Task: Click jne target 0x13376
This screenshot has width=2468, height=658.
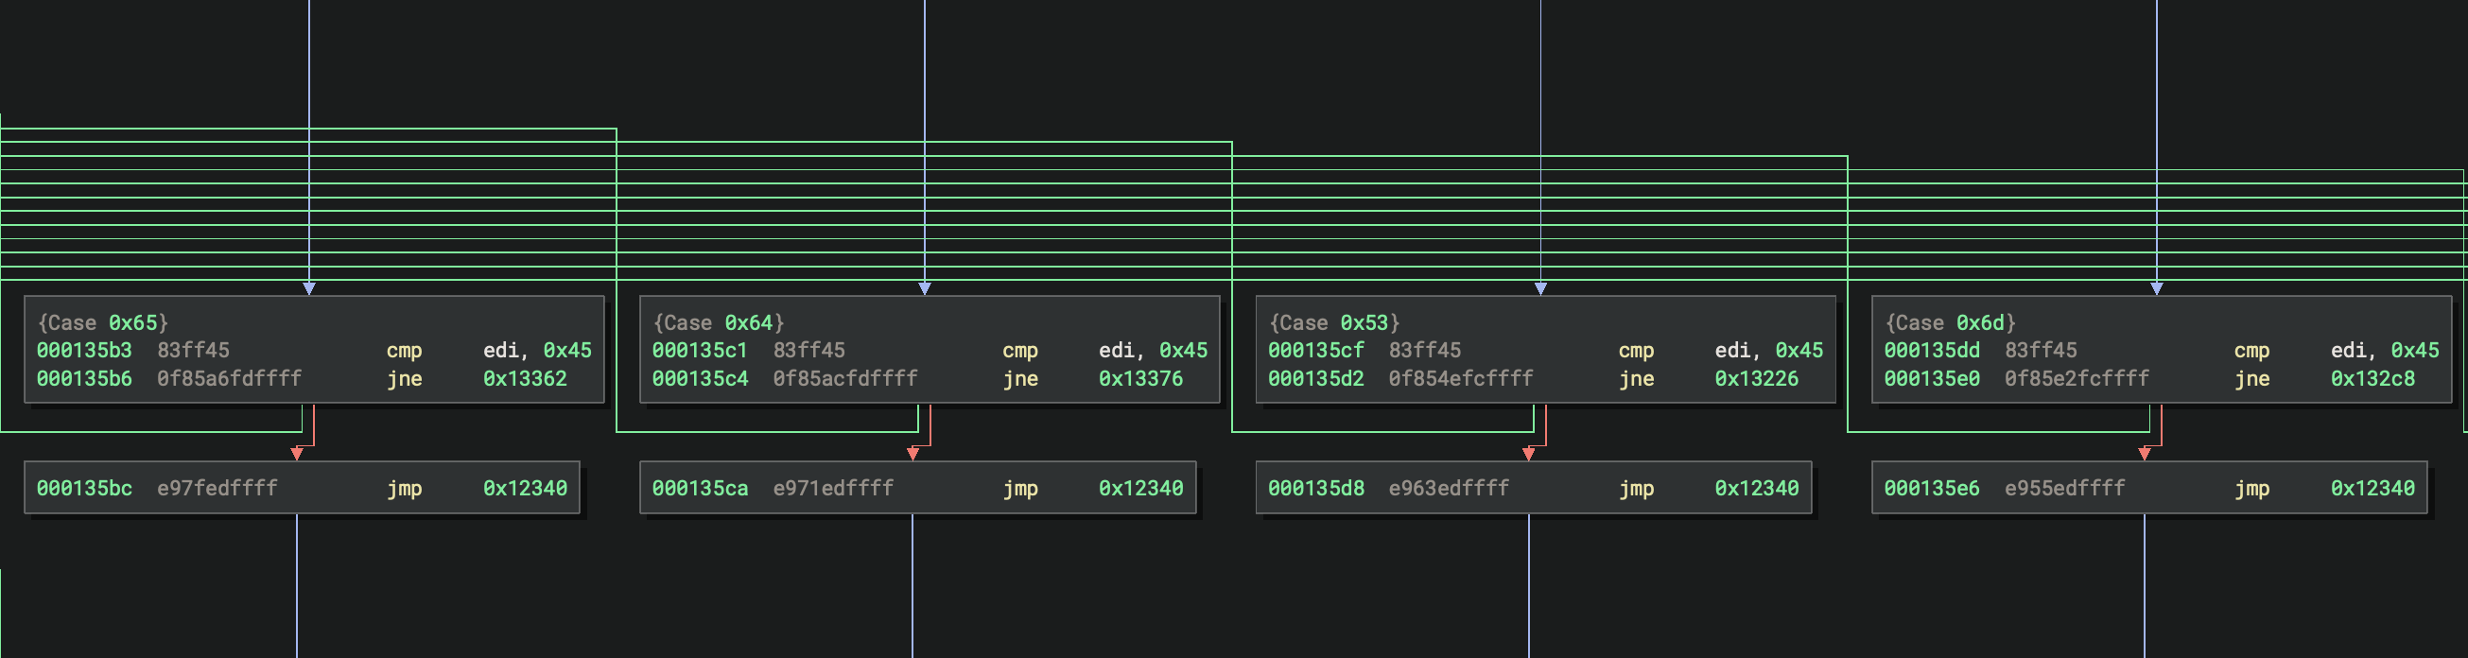Action: coord(1141,378)
